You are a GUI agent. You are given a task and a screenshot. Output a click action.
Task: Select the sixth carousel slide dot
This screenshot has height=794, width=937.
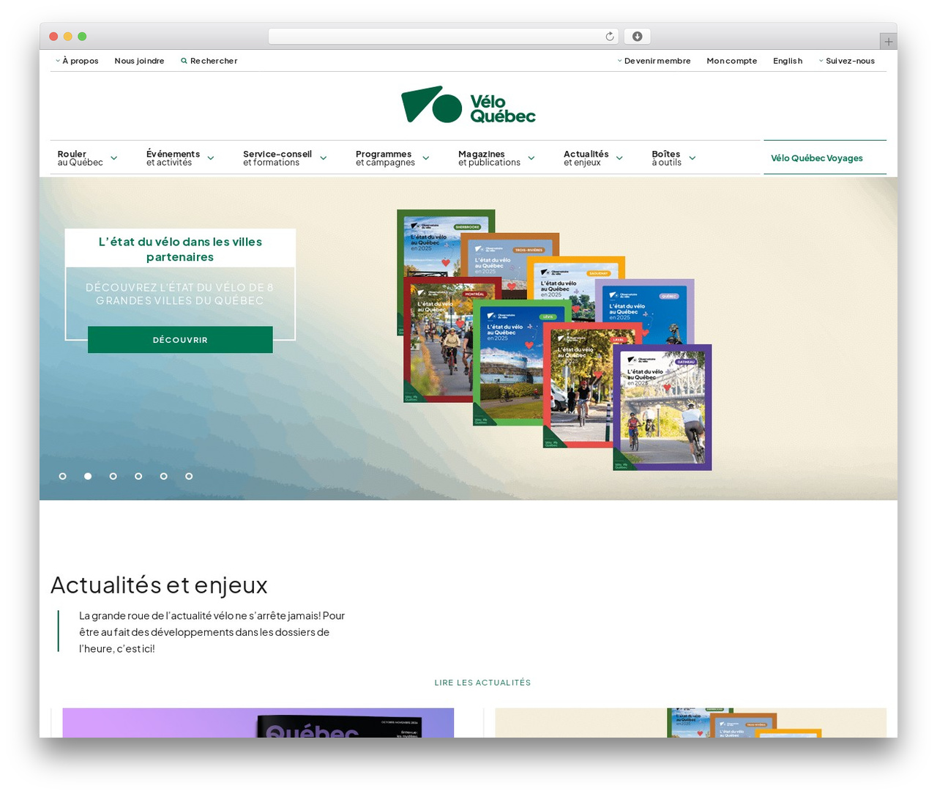tap(189, 476)
